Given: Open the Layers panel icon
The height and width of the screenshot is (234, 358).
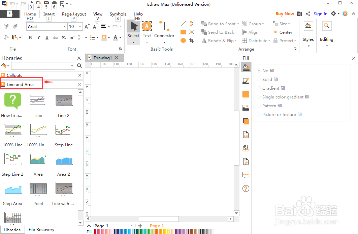Looking at the screenshot, I should [246, 121].
